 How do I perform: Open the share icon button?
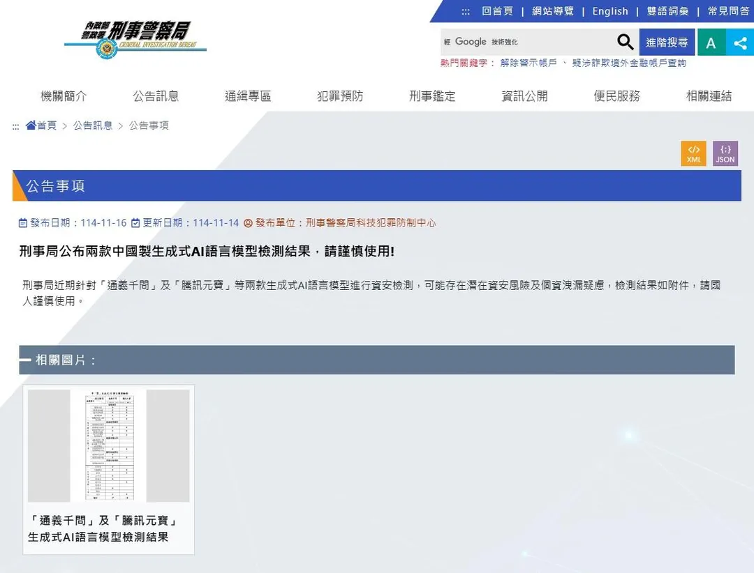[x=740, y=43]
